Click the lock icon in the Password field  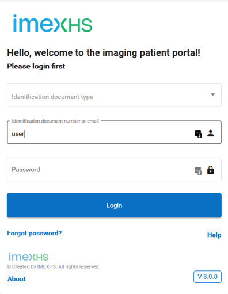211,170
